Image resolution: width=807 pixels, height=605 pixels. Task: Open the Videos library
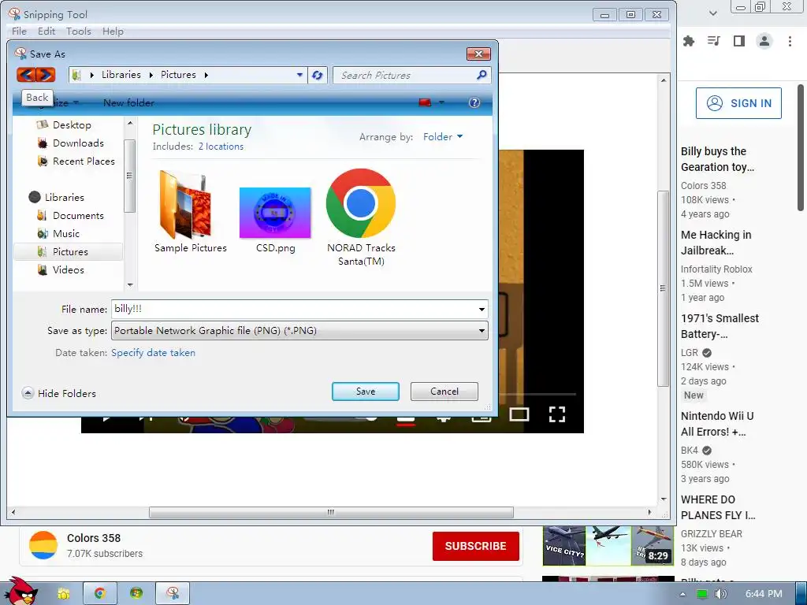[68, 269]
